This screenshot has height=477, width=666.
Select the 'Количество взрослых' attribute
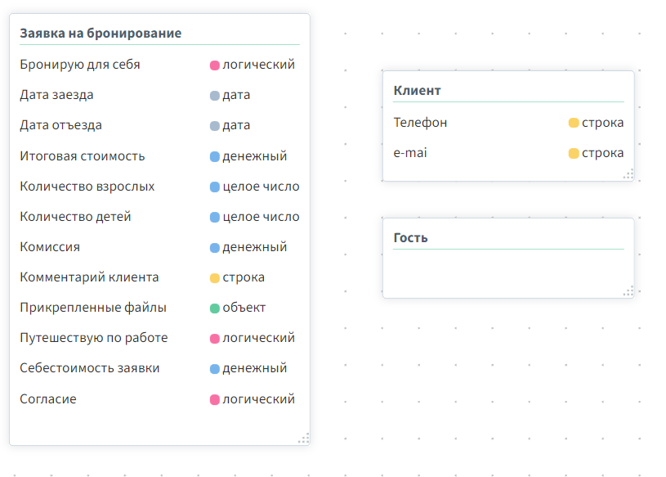(x=87, y=187)
